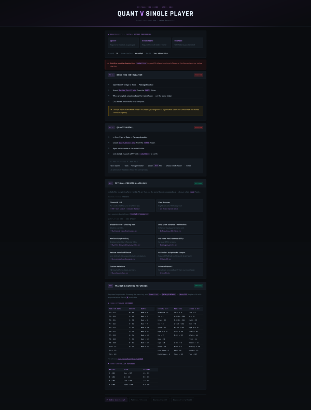Click the QuantV_Install.oiv code label
Image resolution: width=311 pixels, height=410 pixels.
click(x=127, y=143)
